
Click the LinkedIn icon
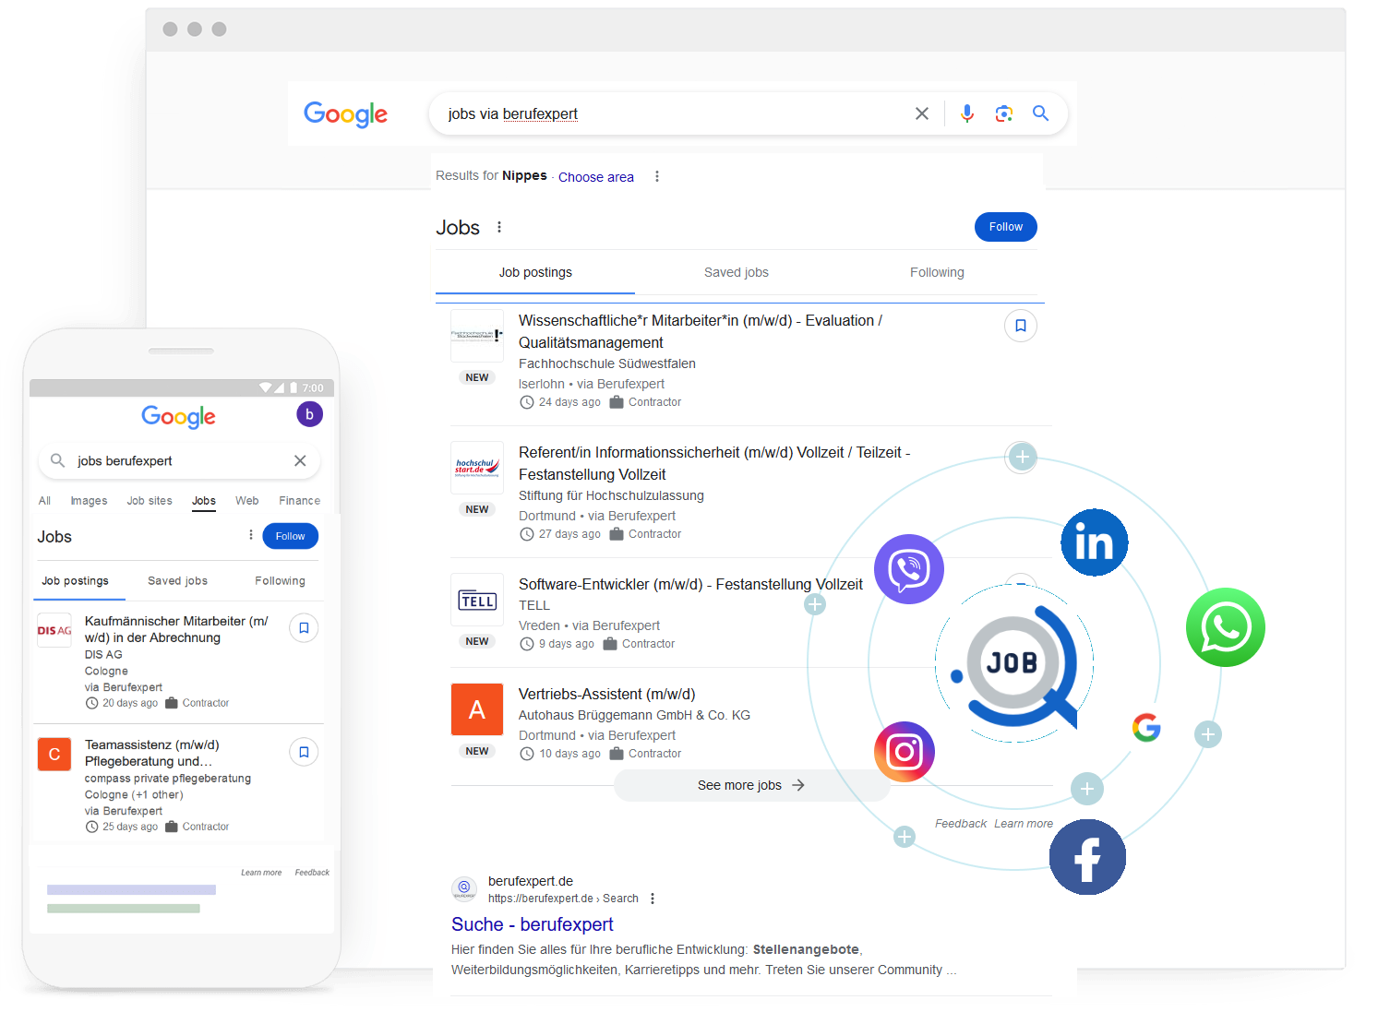tap(1095, 542)
